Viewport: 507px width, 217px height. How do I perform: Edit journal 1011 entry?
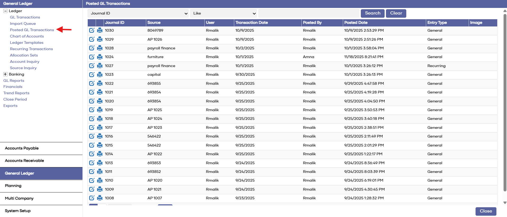(92, 172)
